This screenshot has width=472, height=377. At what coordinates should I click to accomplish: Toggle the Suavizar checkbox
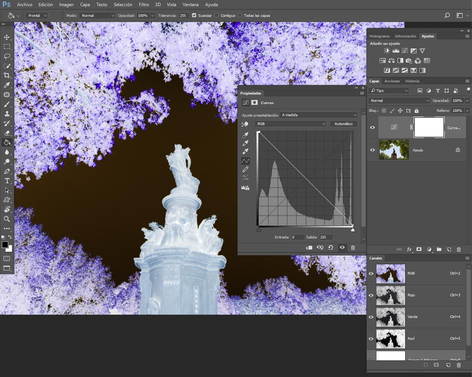pyautogui.click(x=194, y=15)
